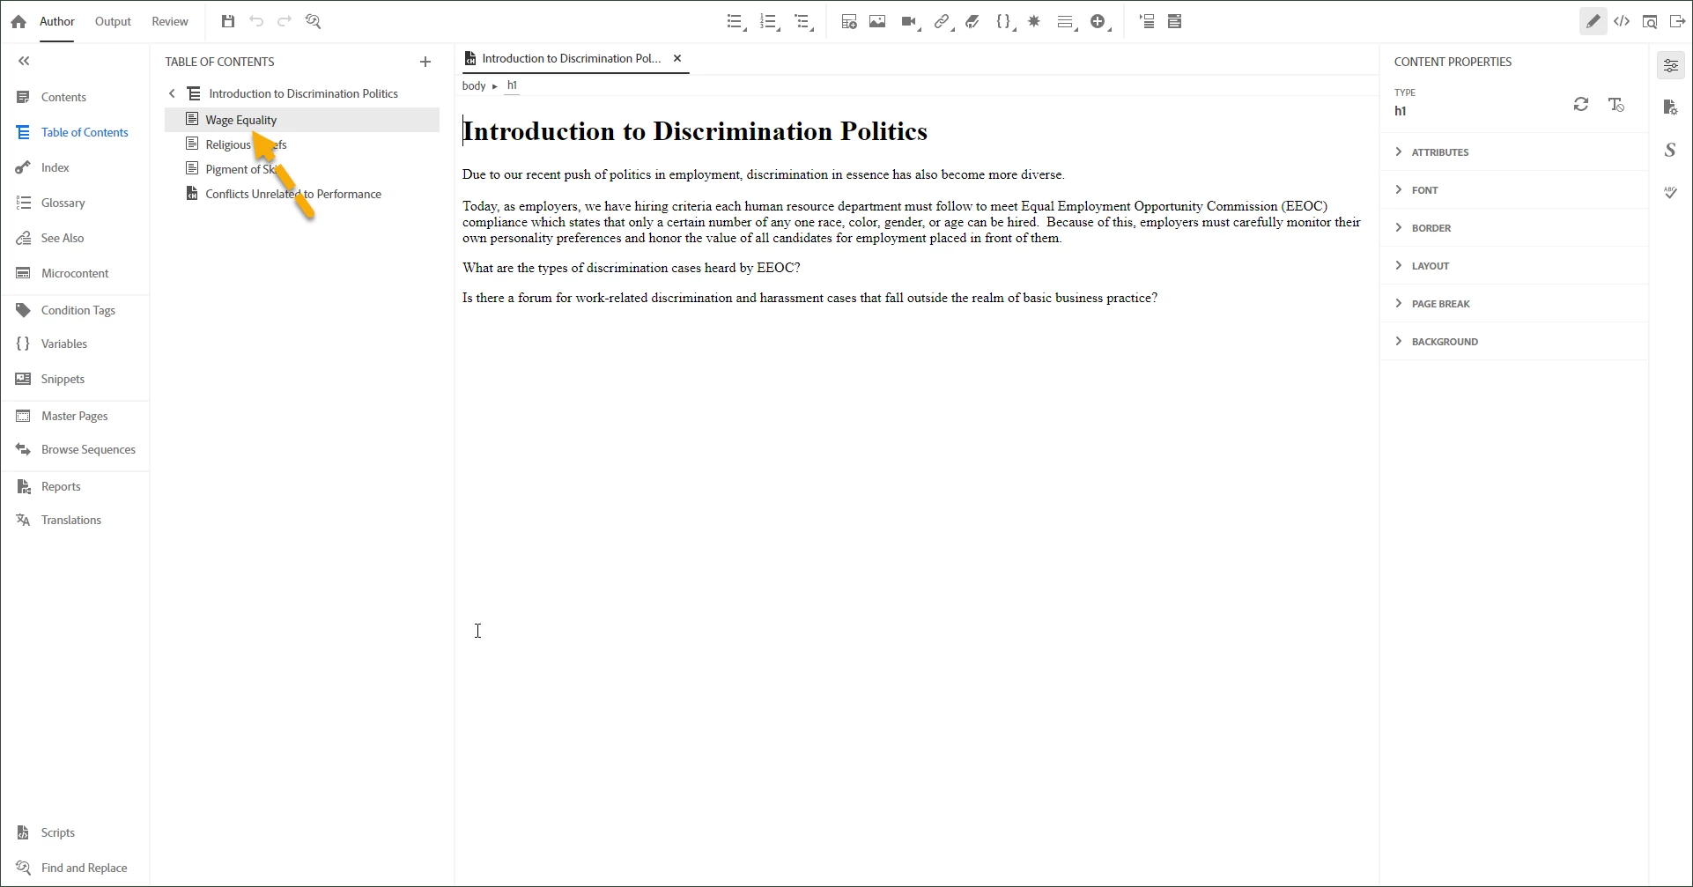Viewport: 1693px width, 887px height.
Task: Go back using the TOC left chevron
Action: pyautogui.click(x=172, y=93)
